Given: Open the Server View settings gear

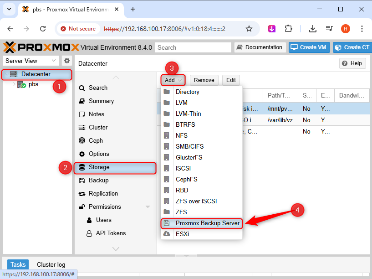Looking at the screenshot, I should 67,61.
